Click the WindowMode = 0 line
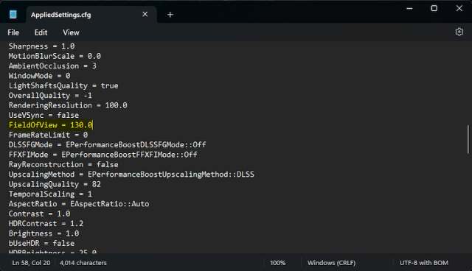This screenshot has width=472, height=271. tap(39, 76)
